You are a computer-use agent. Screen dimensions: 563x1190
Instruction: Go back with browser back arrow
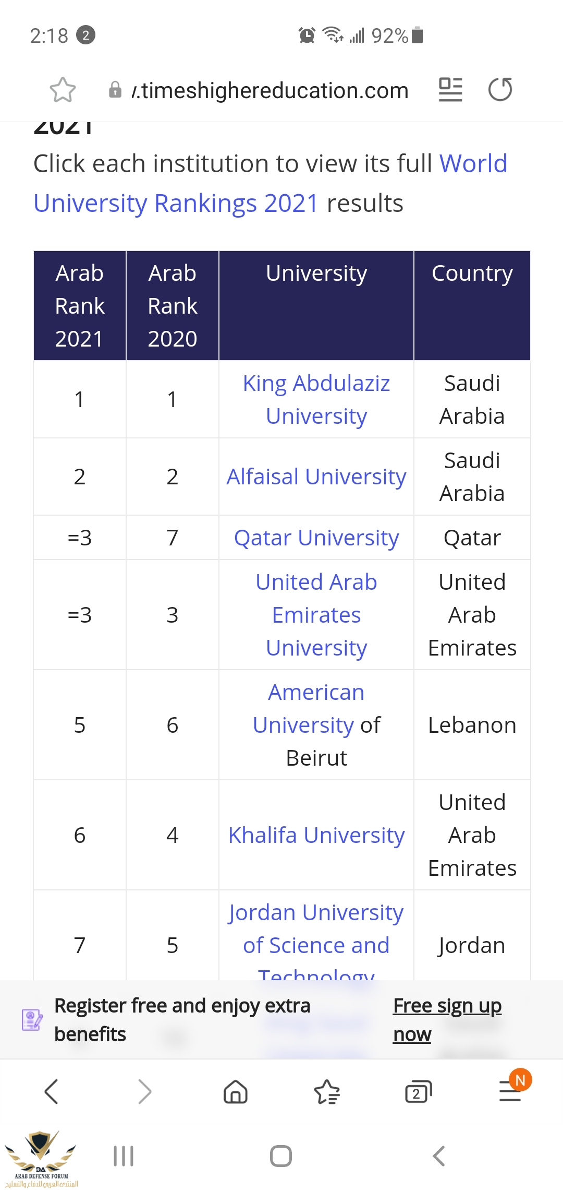51,1091
